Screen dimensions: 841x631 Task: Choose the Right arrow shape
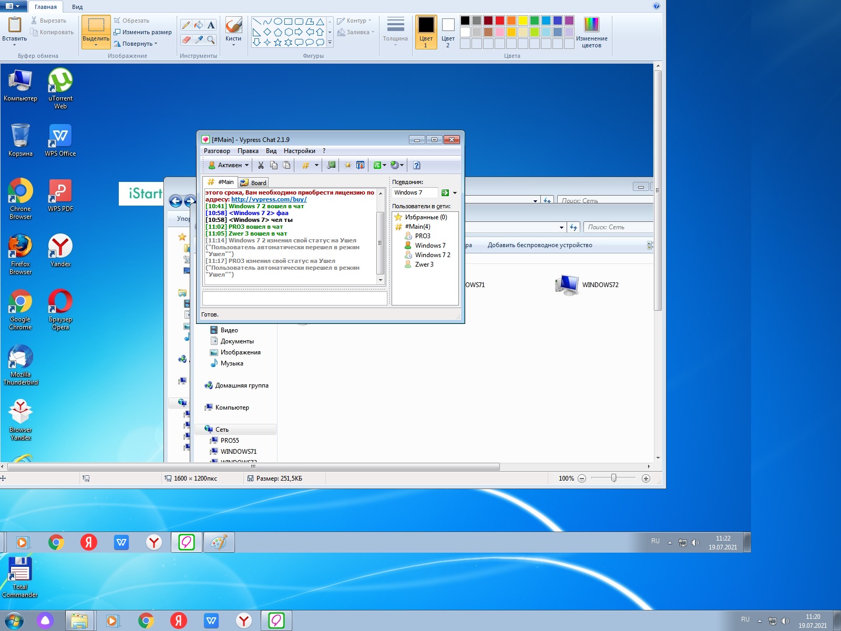(299, 32)
